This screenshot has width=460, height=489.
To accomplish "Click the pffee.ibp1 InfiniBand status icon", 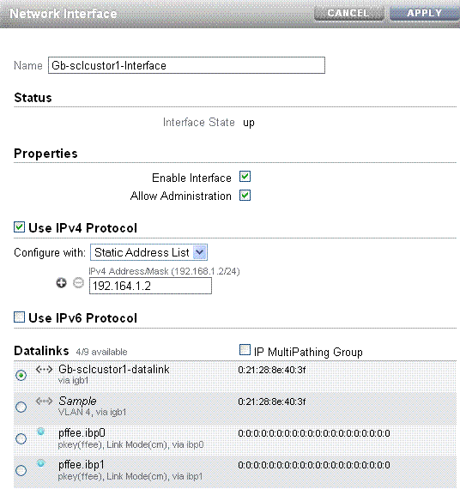I will click(x=41, y=463).
